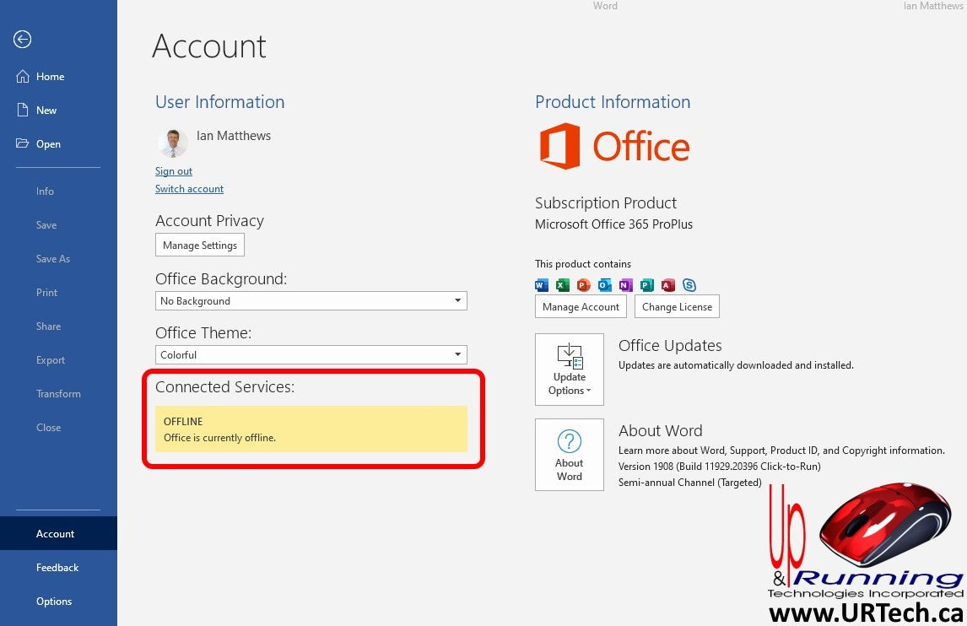Click the Office logo
This screenshot has height=626, width=967.
click(x=615, y=146)
